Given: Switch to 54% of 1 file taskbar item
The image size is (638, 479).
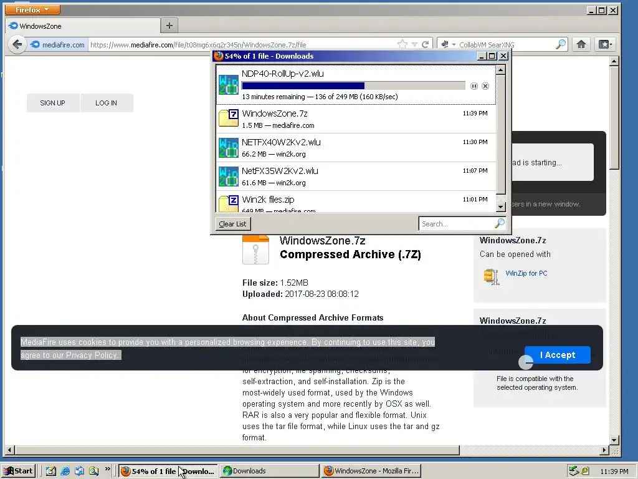Looking at the screenshot, I should (x=168, y=472).
